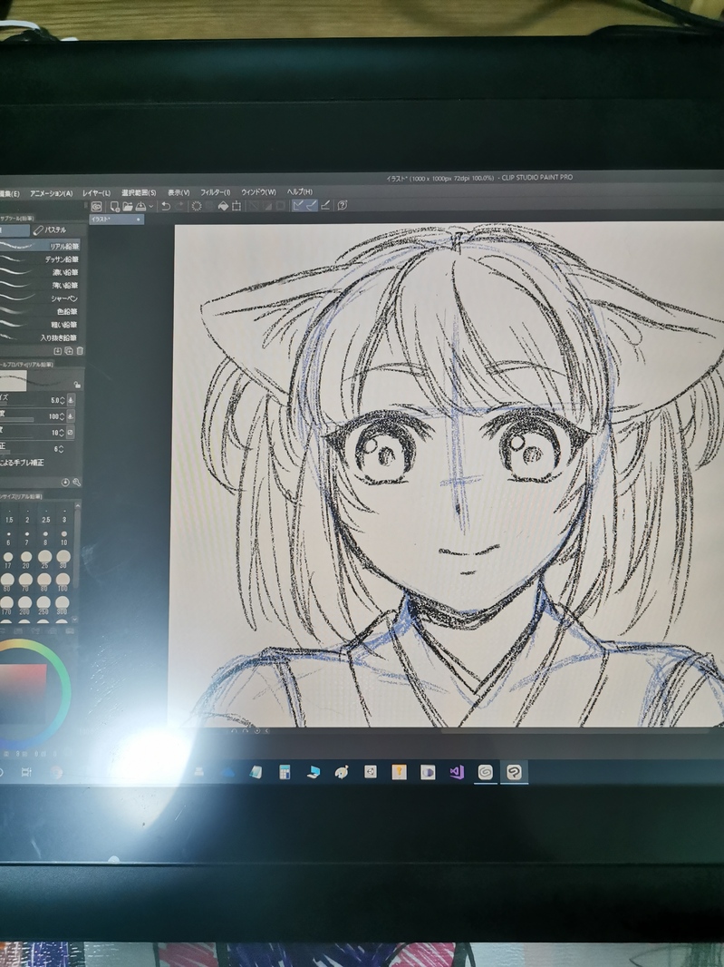The width and height of the screenshot is (724, 967).
Task: Open the 選択範囲(S) menu
Action: (139, 192)
